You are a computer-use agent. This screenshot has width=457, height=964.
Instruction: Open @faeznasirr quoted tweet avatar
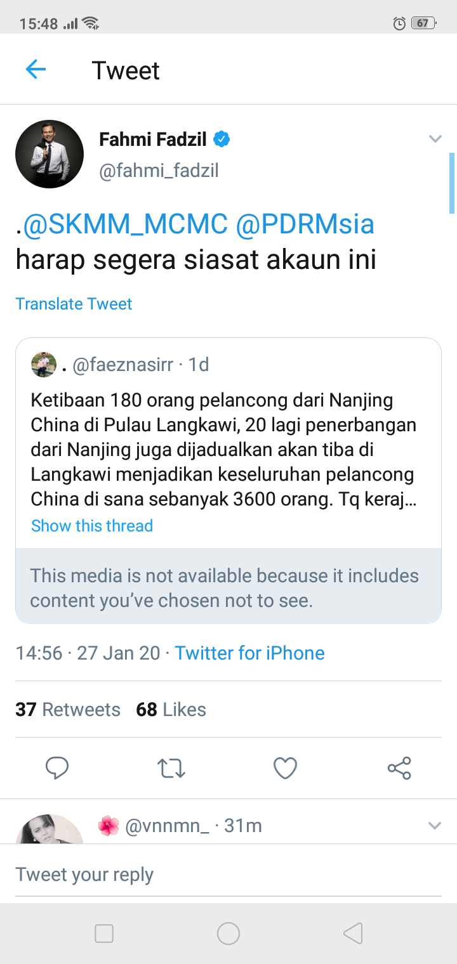coord(43,365)
